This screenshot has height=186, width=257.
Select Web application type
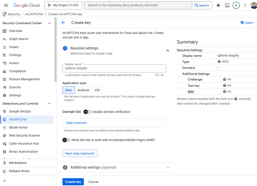(69, 90)
